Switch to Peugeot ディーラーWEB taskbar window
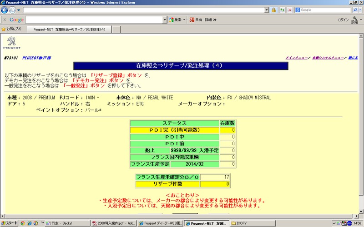This screenshot has height=227, width=364. 161,223
